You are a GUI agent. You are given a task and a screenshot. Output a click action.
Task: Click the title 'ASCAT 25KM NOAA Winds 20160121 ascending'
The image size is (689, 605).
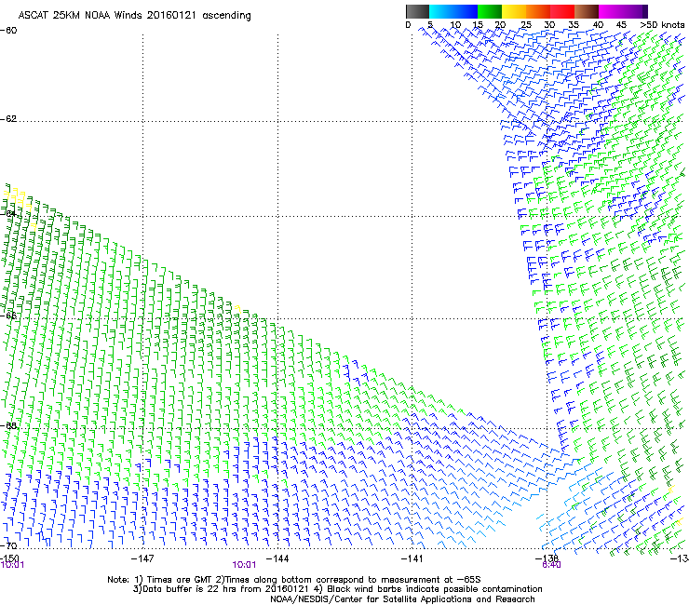[x=134, y=16]
